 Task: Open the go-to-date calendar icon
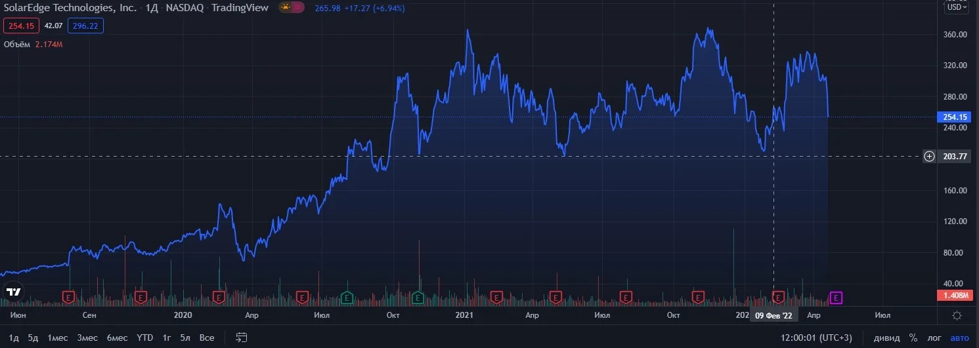(242, 338)
